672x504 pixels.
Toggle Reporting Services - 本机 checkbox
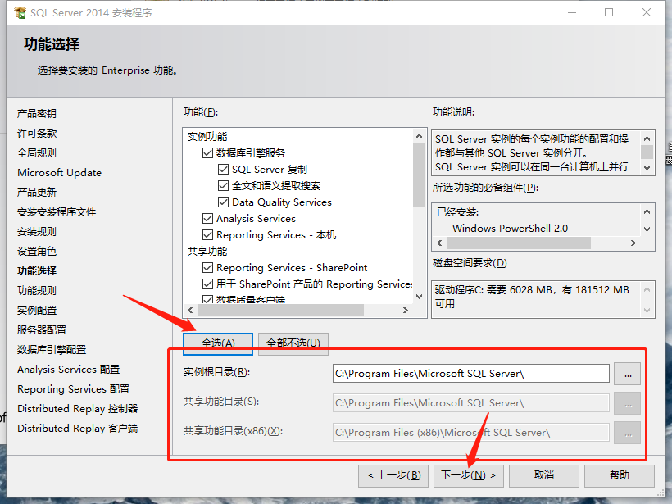(207, 235)
